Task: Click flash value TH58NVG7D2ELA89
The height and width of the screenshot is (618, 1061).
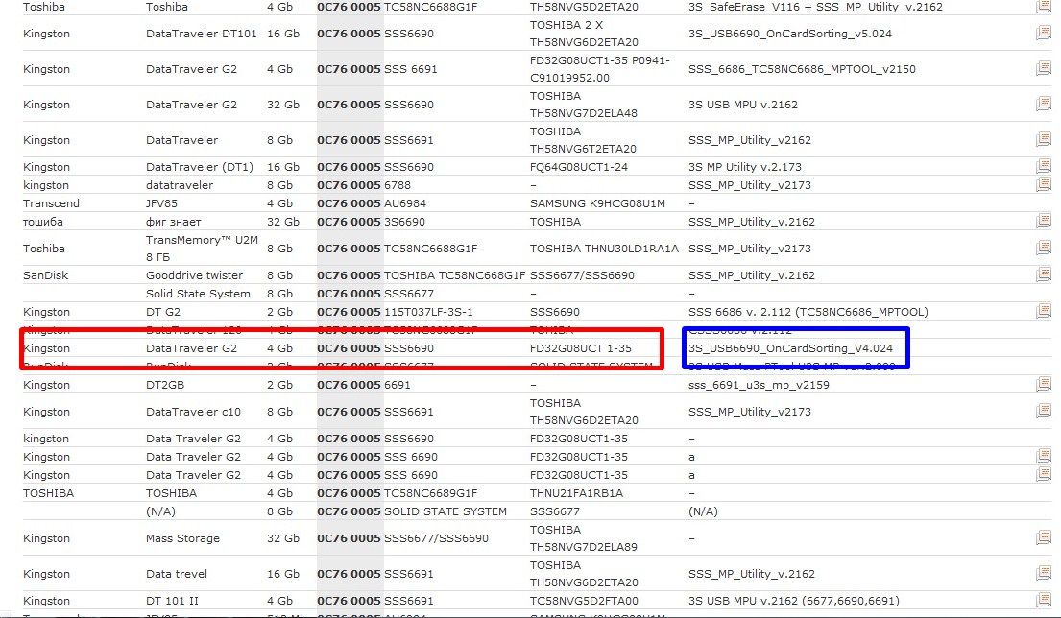Action: tap(583, 547)
